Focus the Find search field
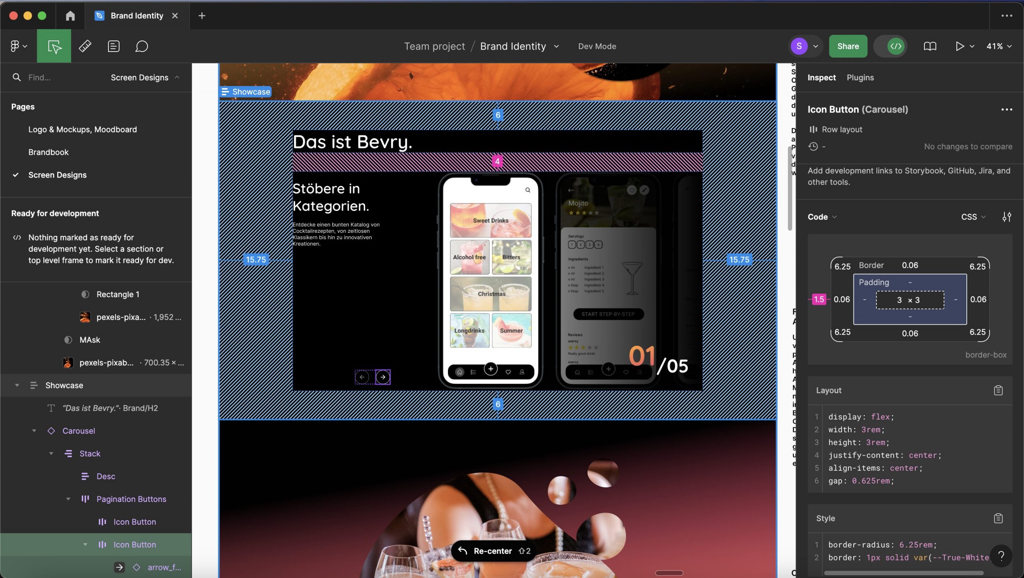The width and height of the screenshot is (1024, 578). tap(56, 77)
